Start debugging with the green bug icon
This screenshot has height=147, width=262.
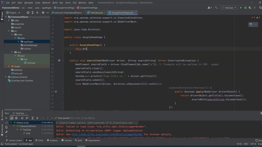pos(245,8)
